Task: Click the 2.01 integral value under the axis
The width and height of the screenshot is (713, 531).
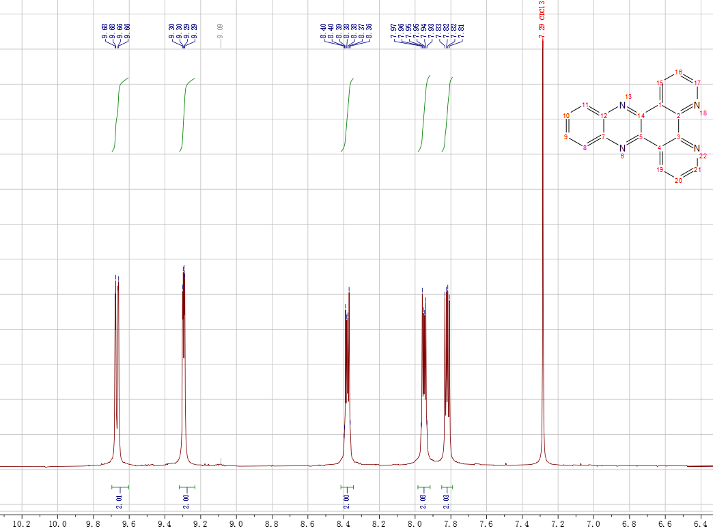Action: click(119, 503)
